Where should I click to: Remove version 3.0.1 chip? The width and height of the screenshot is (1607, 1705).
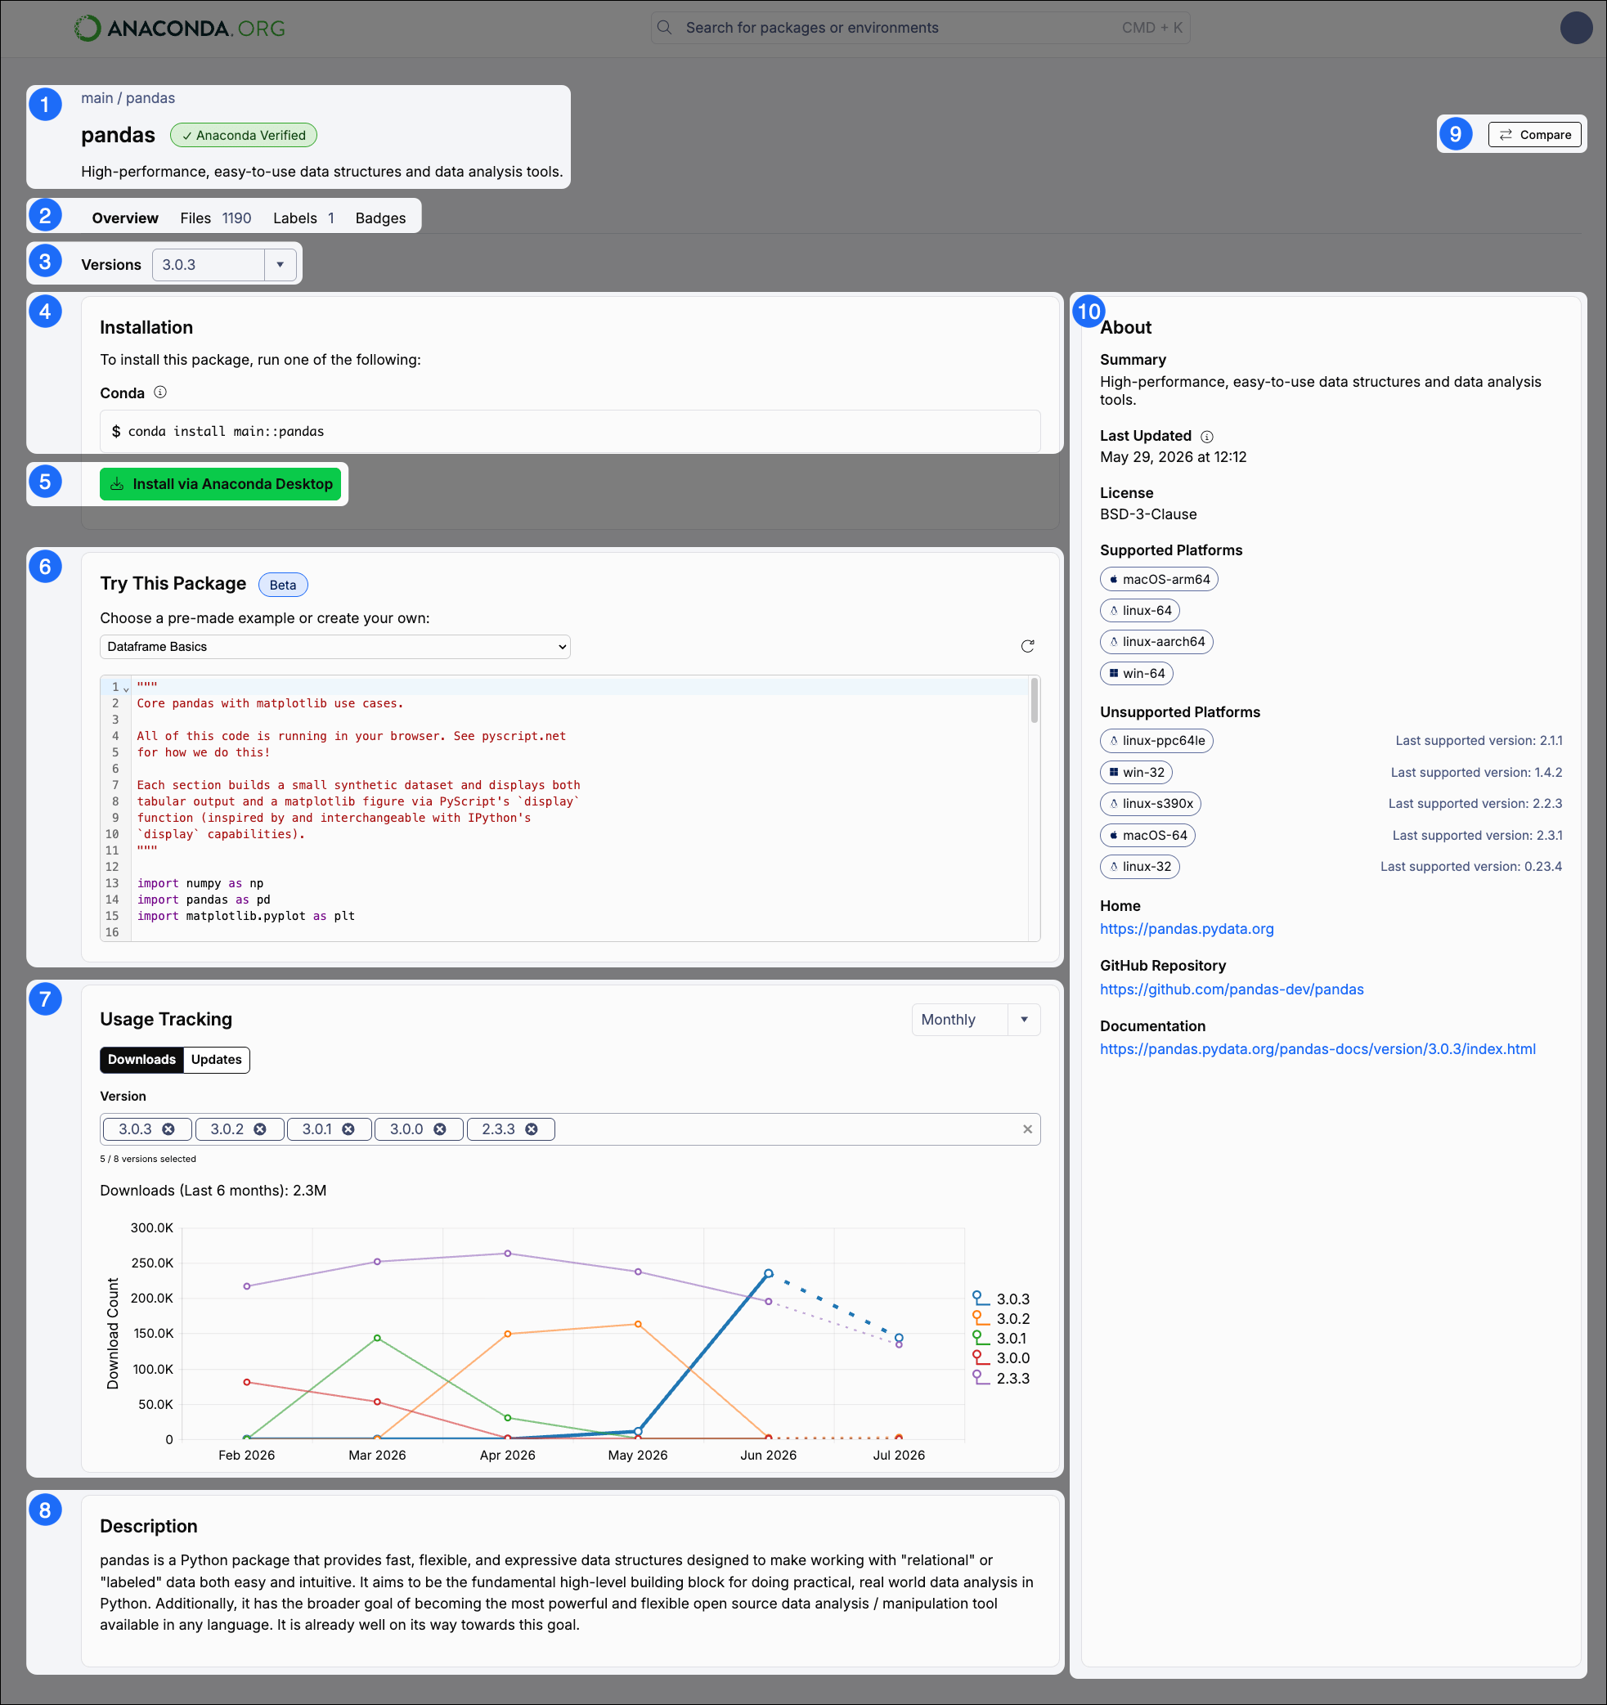[x=348, y=1129]
